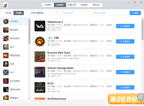Install the ElvUI plugin
The image size is (144, 106).
coord(125,87)
